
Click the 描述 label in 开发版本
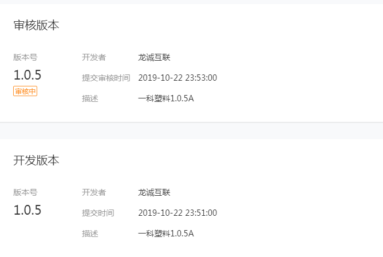(90, 234)
